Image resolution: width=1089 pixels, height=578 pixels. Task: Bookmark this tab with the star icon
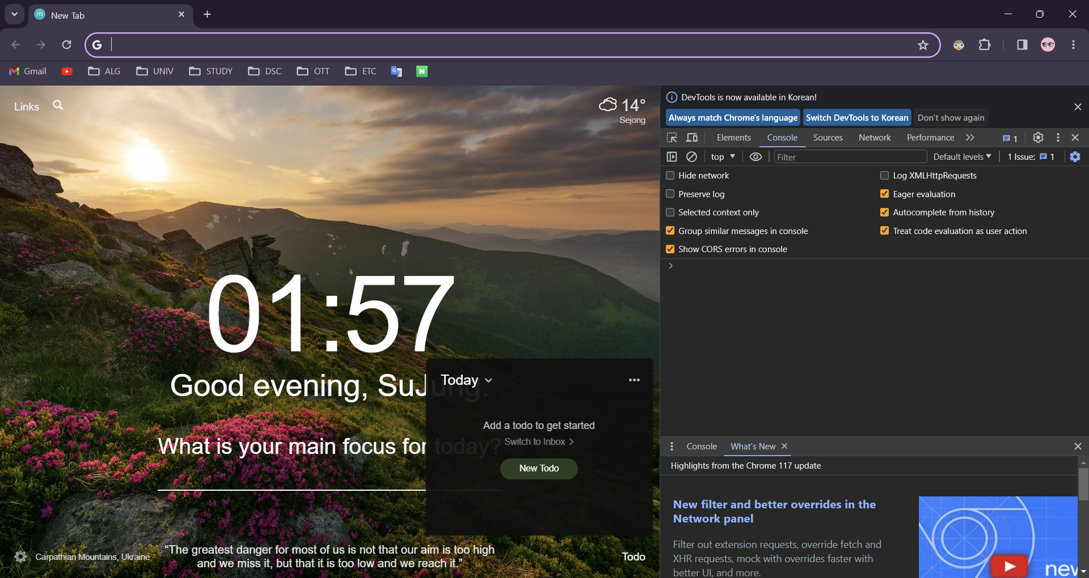tap(923, 45)
